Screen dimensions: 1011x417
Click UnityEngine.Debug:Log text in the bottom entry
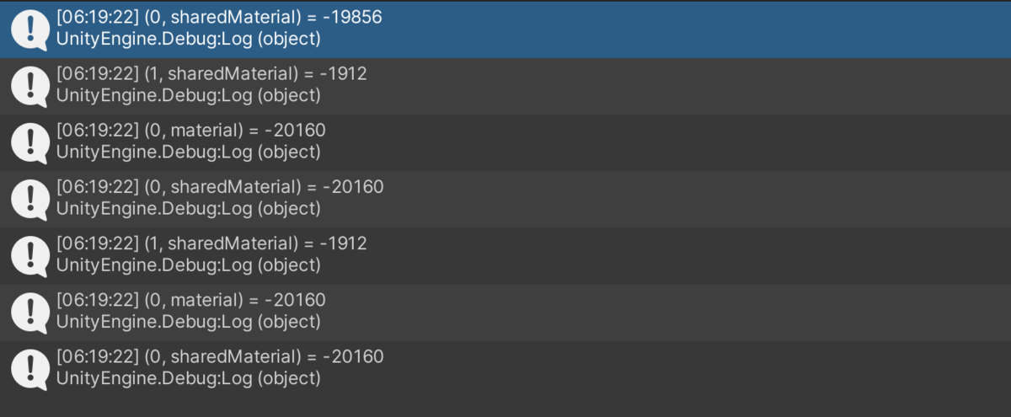(154, 378)
